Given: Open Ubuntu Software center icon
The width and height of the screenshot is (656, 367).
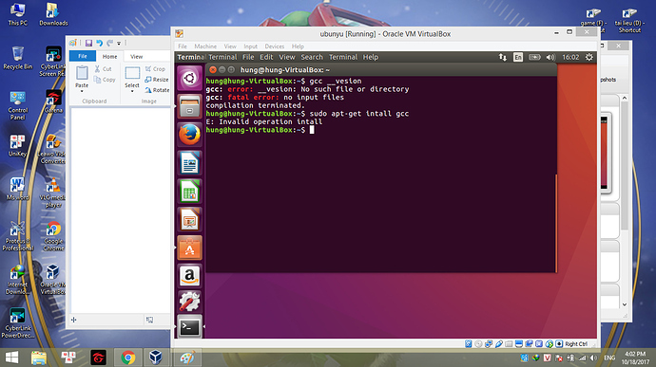Looking at the screenshot, I should click(x=189, y=248).
